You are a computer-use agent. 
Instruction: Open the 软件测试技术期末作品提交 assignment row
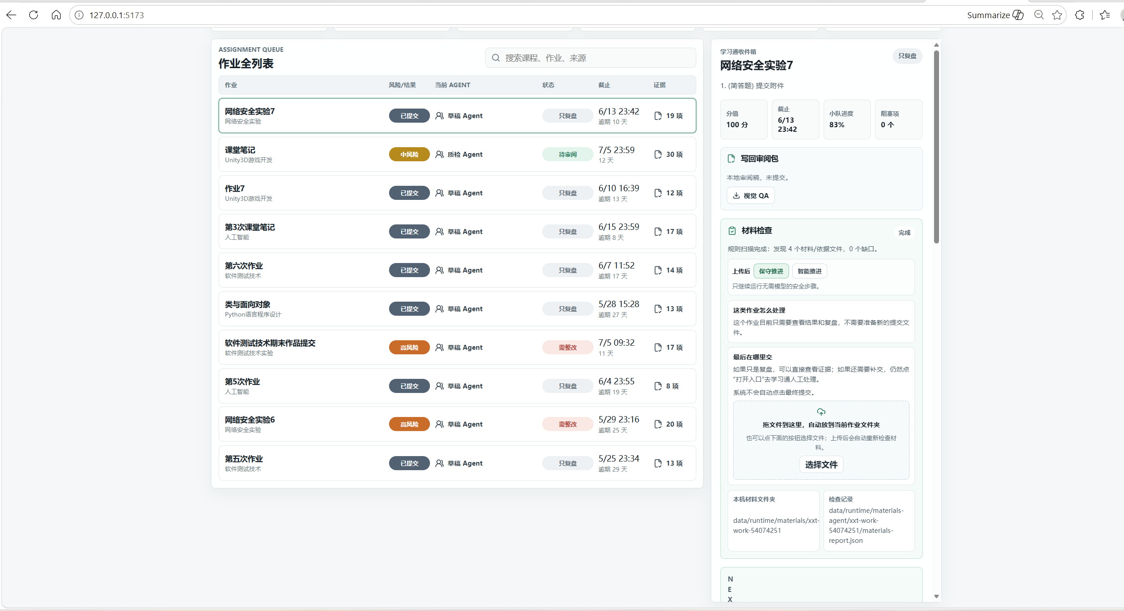pyautogui.click(x=457, y=348)
